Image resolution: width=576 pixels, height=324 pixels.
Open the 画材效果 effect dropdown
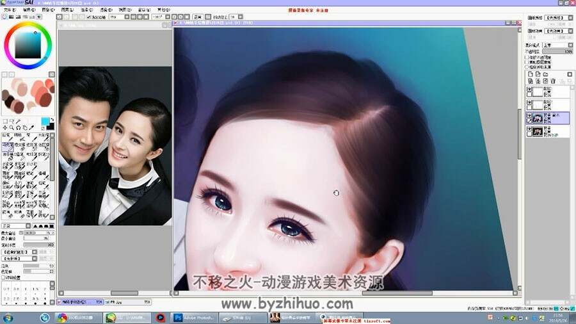pos(570,31)
